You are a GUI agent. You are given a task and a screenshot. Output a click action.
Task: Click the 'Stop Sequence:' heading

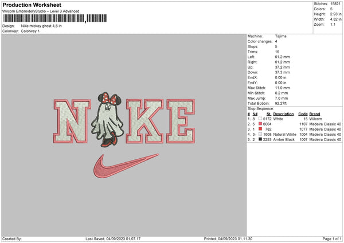click(x=261, y=109)
